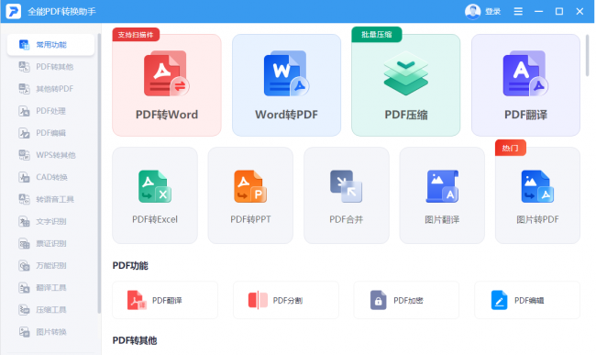Click the PDF合并 label
The image size is (596, 355).
pos(346,219)
